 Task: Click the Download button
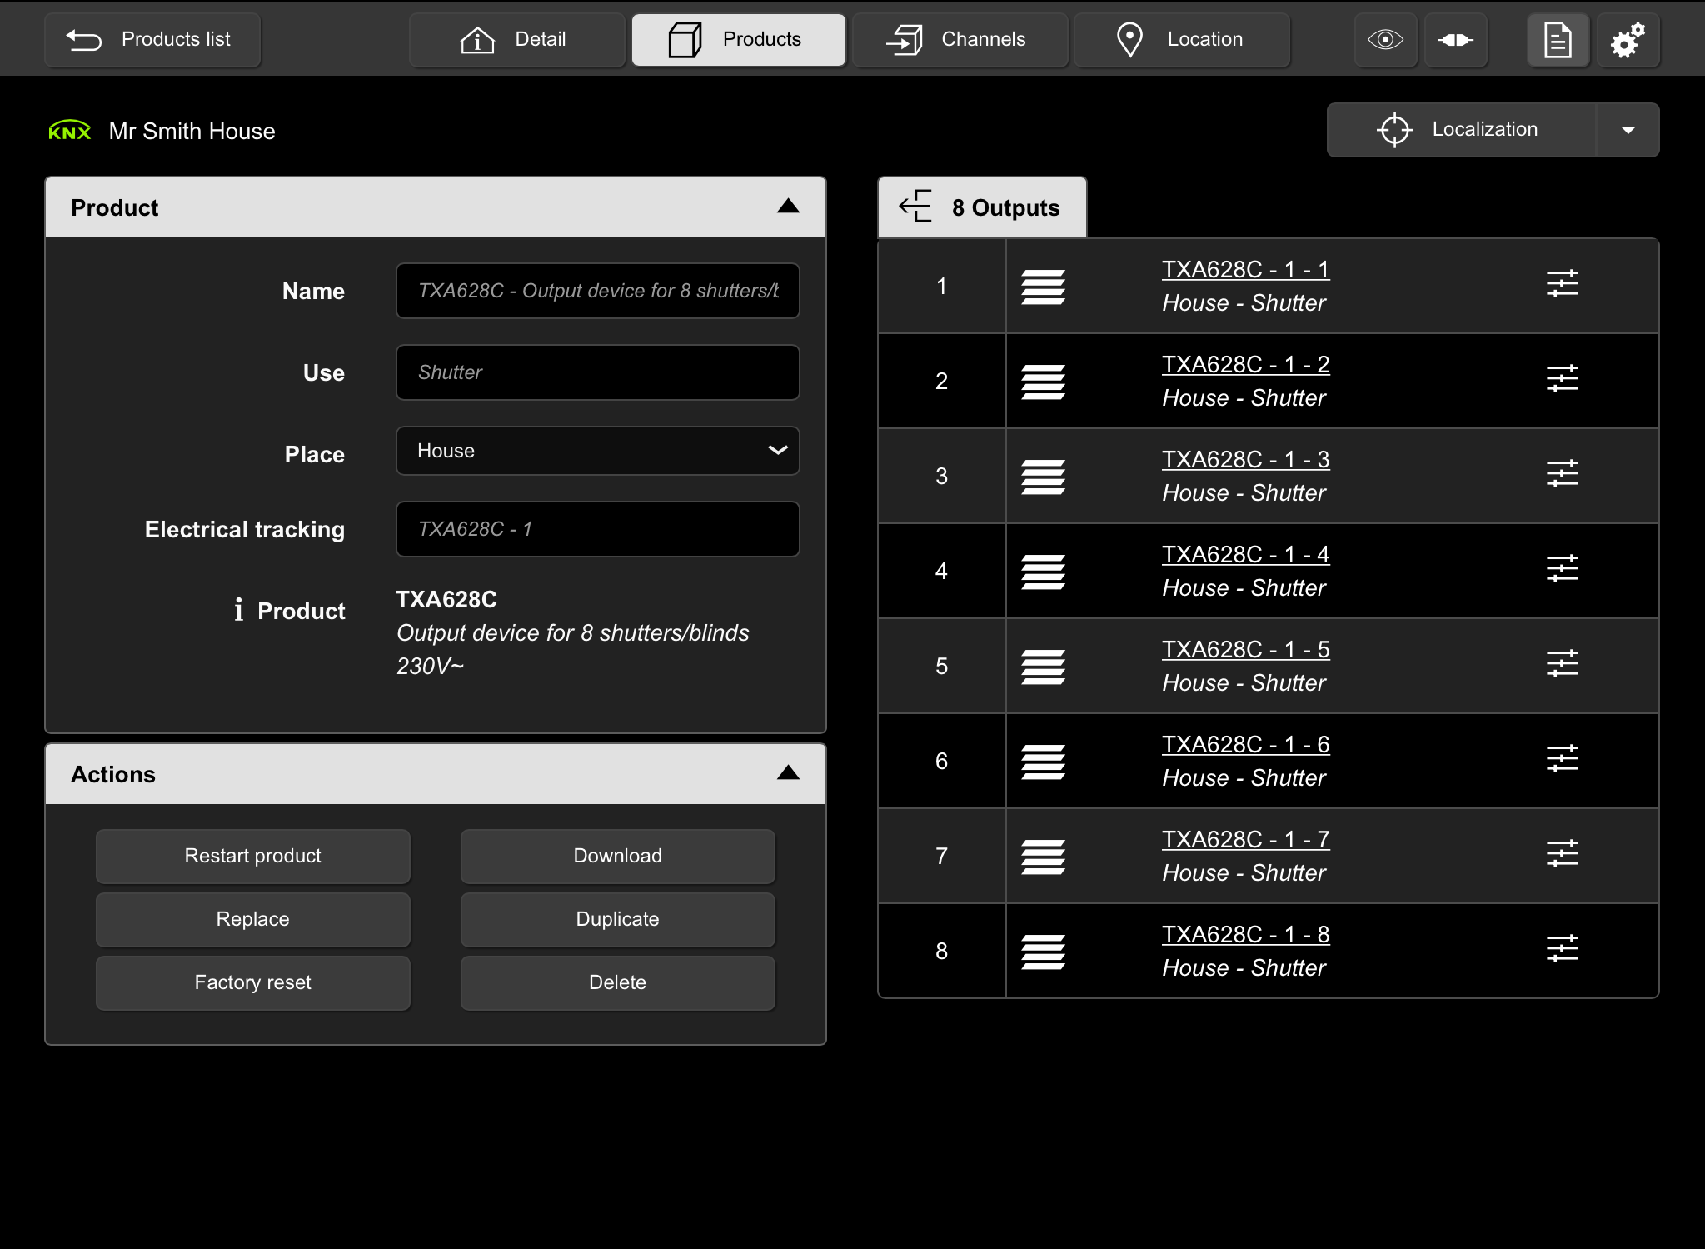point(617,856)
